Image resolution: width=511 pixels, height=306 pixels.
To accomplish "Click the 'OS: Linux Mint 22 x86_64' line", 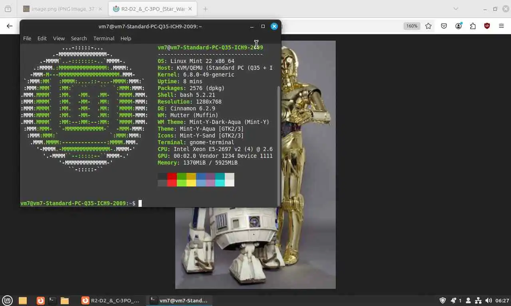I will click(x=196, y=61).
